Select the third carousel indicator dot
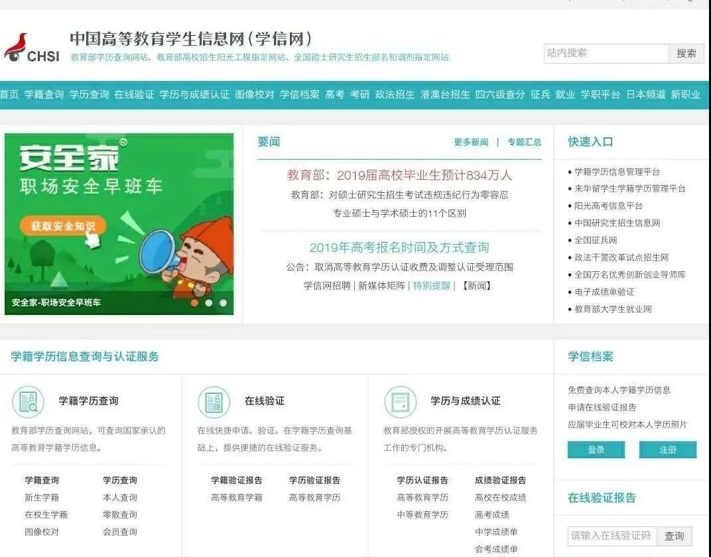 pyautogui.click(x=223, y=303)
